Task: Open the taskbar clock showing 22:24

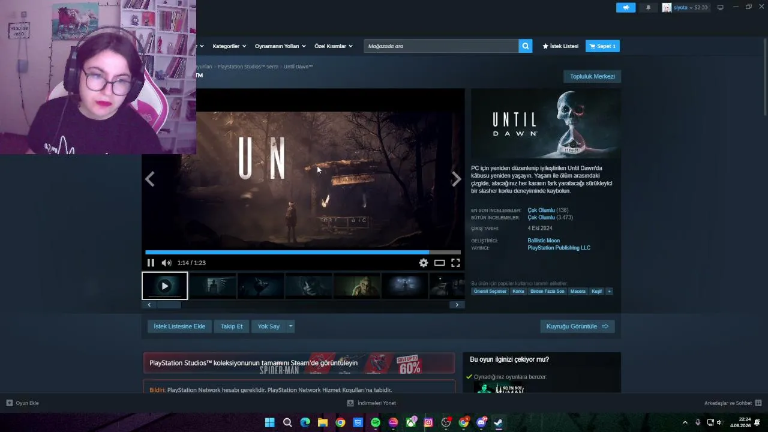Action: click(x=740, y=422)
